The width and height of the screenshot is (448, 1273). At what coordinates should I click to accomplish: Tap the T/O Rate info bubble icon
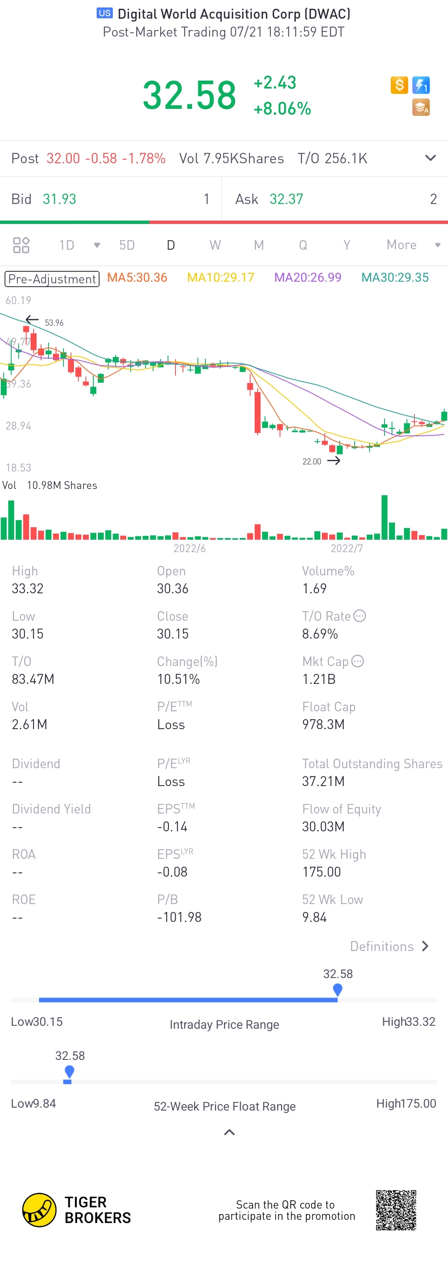[360, 616]
